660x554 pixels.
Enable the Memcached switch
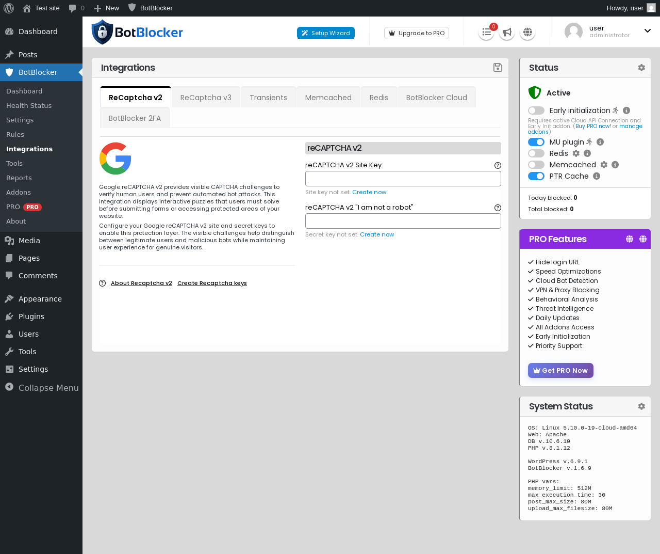[536, 165]
